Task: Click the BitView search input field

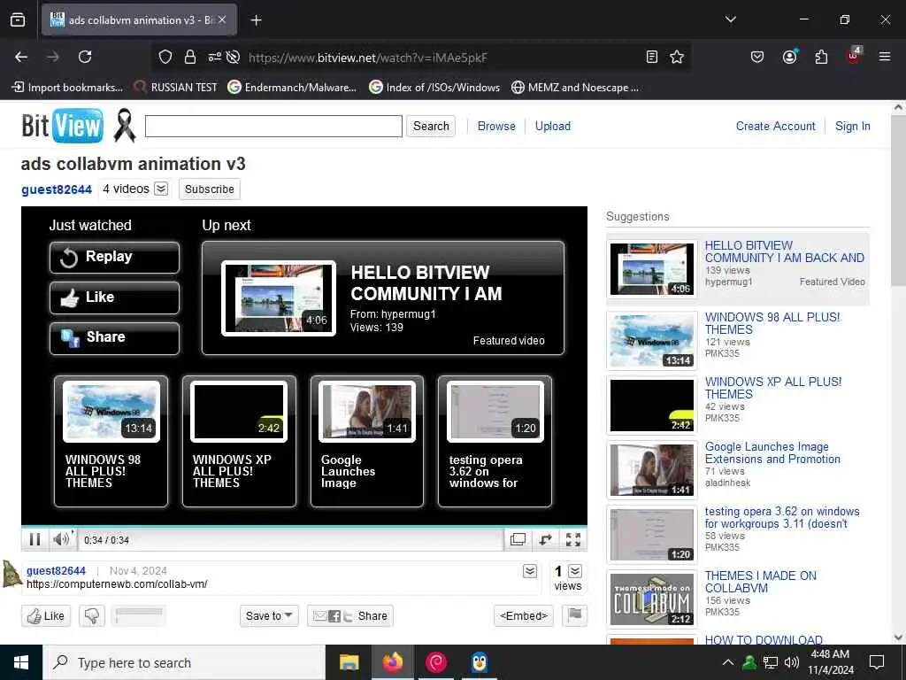Action: (273, 126)
